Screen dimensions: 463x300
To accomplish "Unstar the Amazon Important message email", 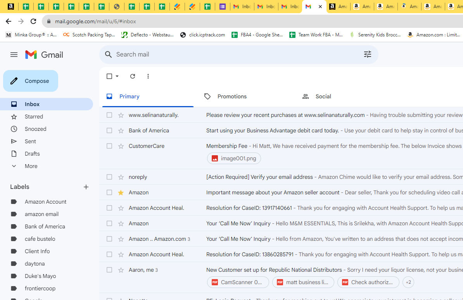I will tap(121, 192).
